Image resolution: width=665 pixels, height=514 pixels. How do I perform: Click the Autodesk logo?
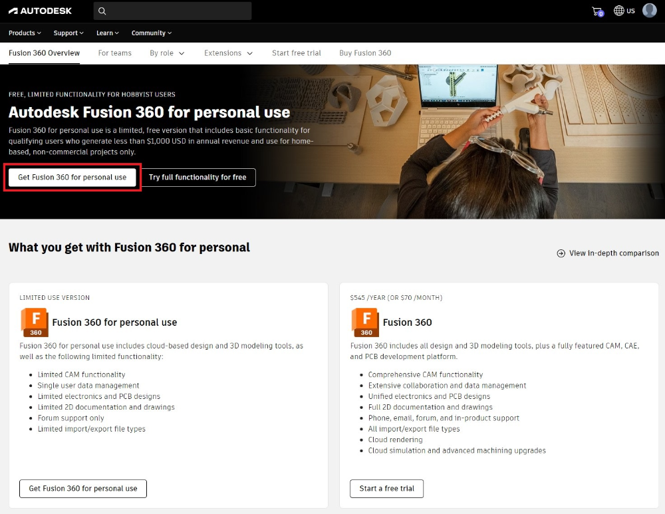41,11
